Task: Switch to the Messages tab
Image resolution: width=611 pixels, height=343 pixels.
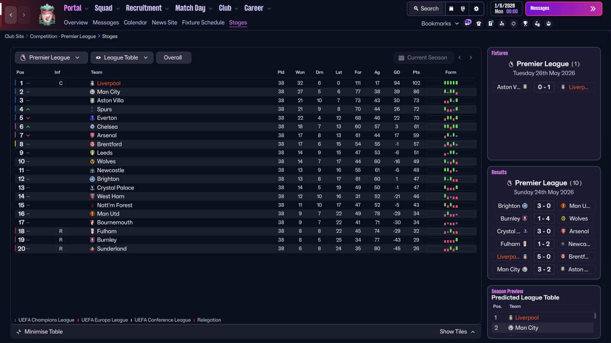Action: [106, 22]
